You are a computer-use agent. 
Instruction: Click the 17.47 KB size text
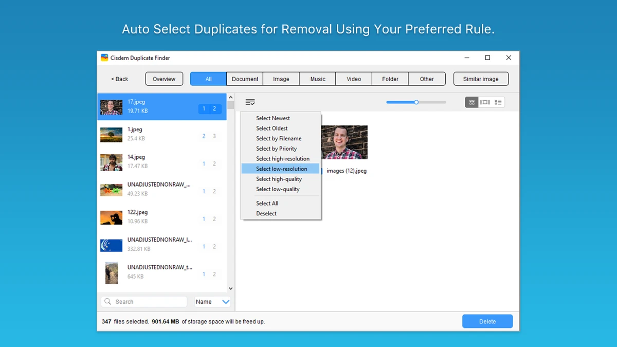(x=138, y=166)
